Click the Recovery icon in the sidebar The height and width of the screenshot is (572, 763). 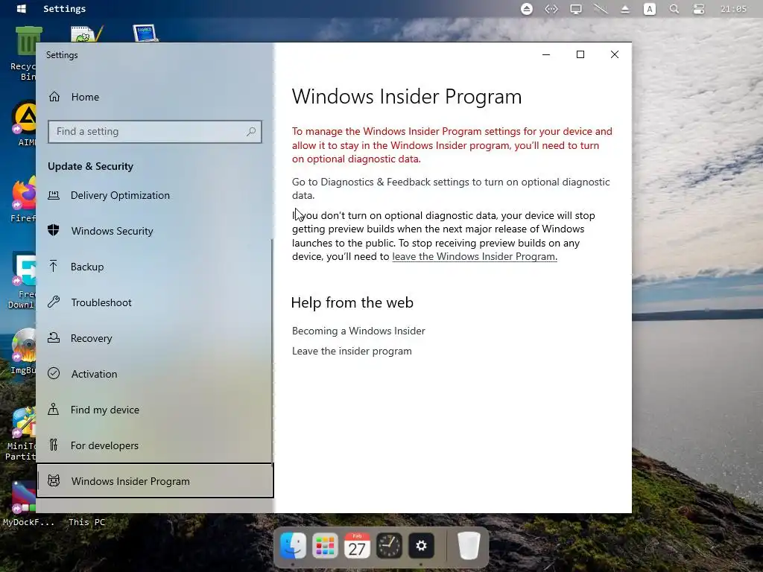[x=54, y=337]
